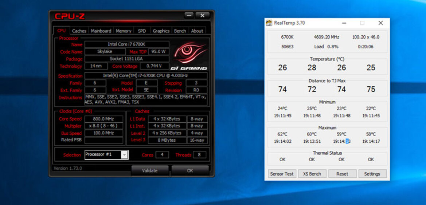Click the maximum time 19:14:02
This screenshot has width=426, height=205.
point(282,142)
